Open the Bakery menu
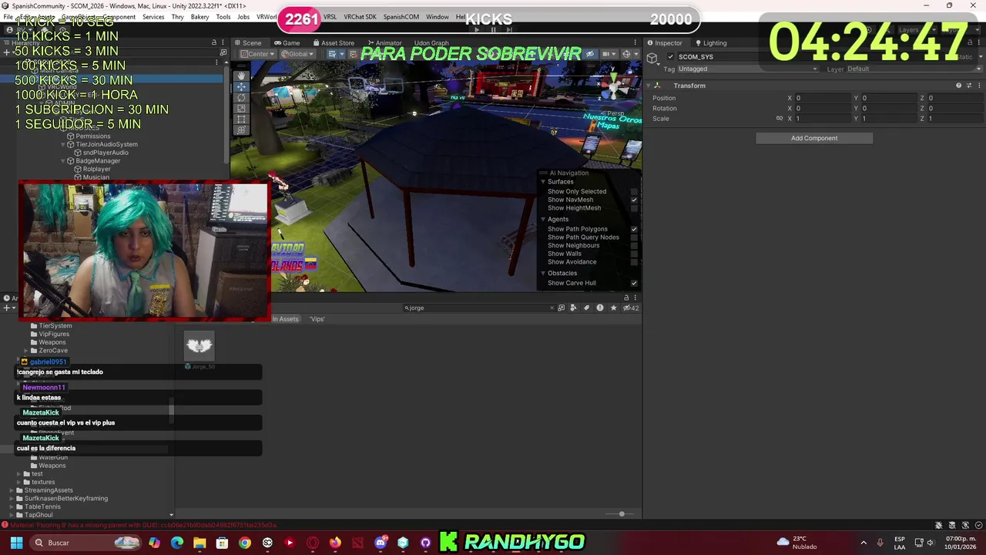This screenshot has width=986, height=555. [x=200, y=17]
